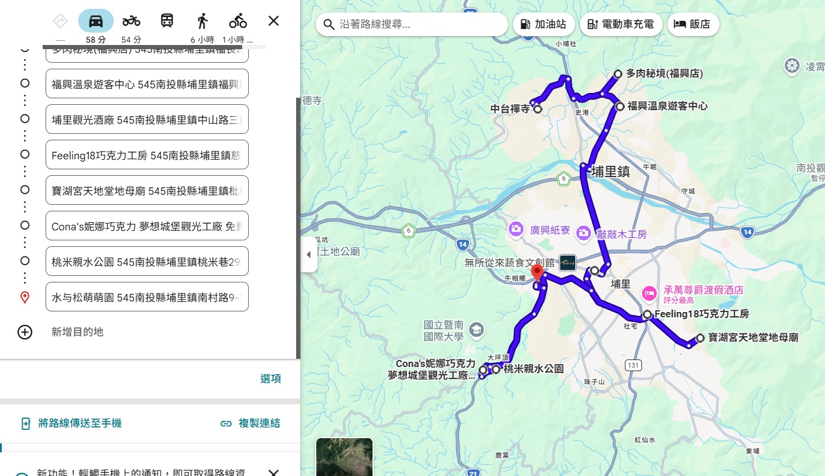This screenshot has width=825, height=476.
Task: Show EV charging stations (電動車充電)
Action: pos(621,24)
